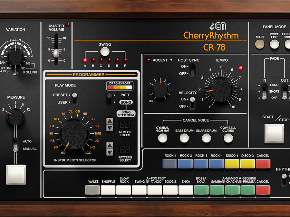Cancel the Bass Drum voice
The width and height of the screenshot is (290, 217).
coord(184,138)
